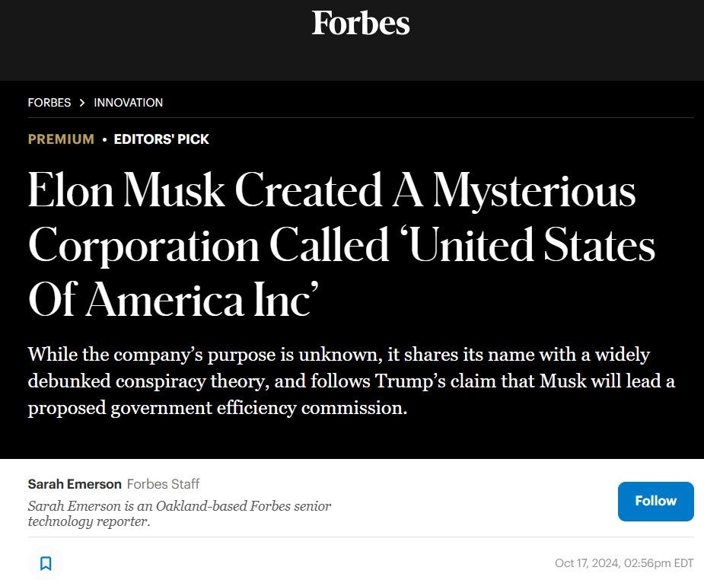Open the FORBES breadcrumb link
The height and width of the screenshot is (580, 704).
pos(49,103)
